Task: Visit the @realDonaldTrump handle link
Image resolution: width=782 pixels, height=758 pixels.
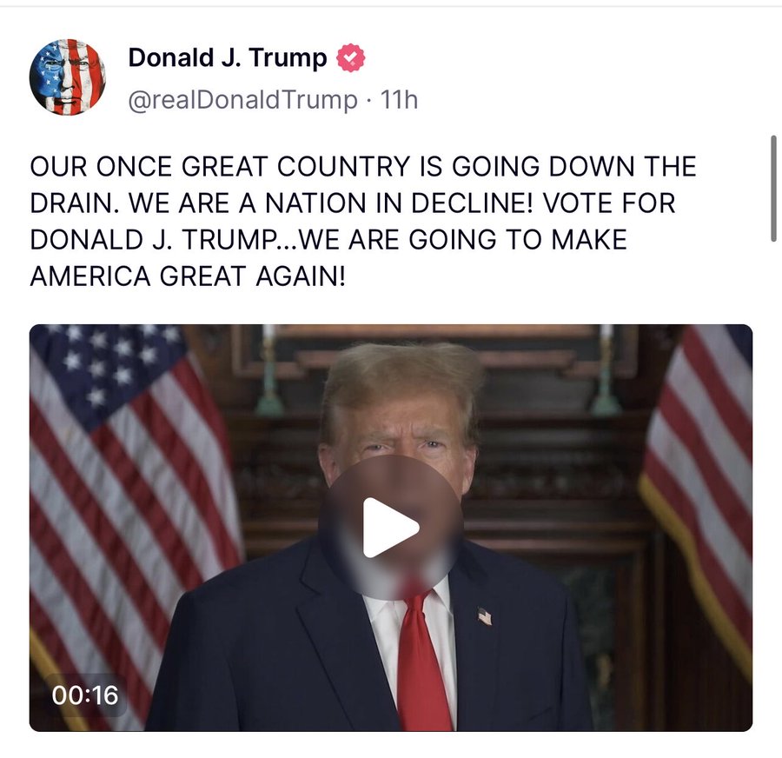Action: (243, 100)
